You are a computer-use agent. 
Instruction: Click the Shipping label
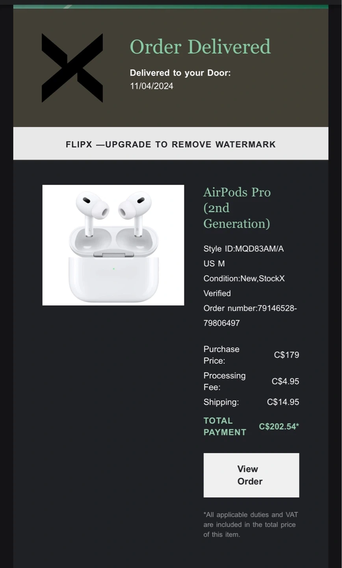(x=221, y=402)
